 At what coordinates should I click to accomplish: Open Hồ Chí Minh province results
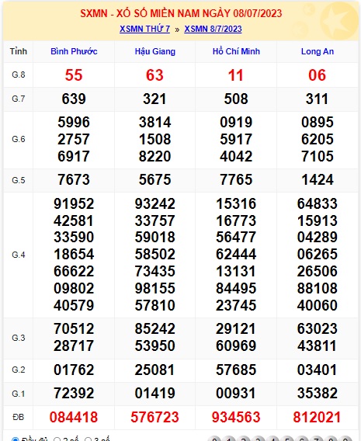point(236,51)
